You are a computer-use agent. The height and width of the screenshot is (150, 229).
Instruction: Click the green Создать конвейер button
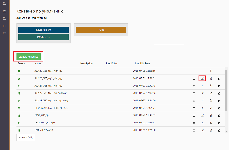click(28, 57)
